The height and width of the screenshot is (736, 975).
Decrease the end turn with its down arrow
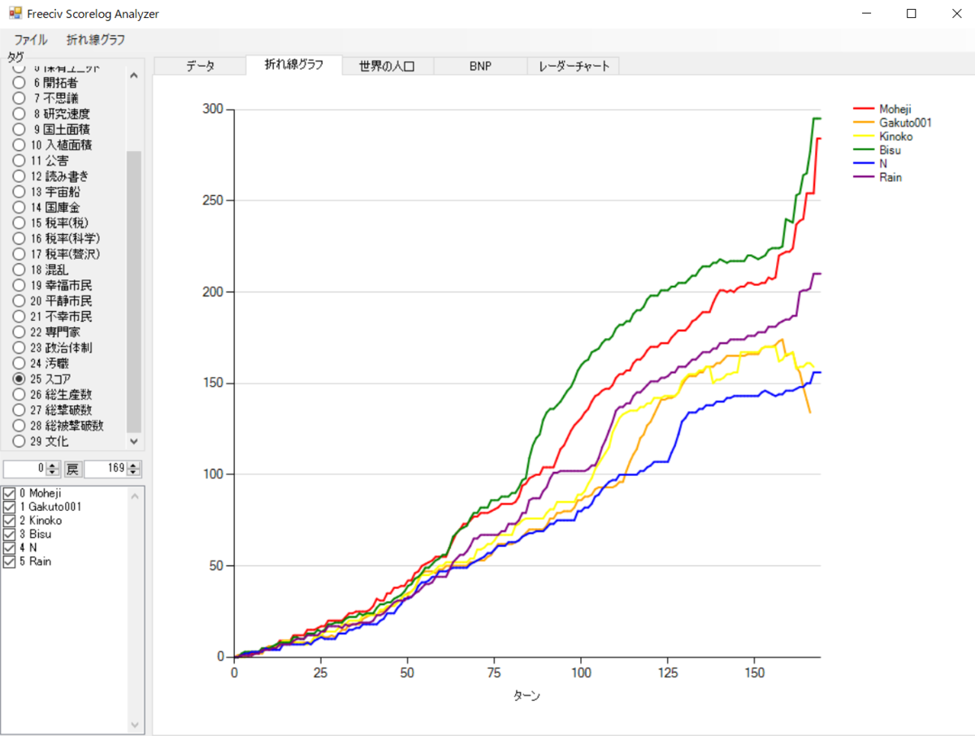[x=134, y=474]
